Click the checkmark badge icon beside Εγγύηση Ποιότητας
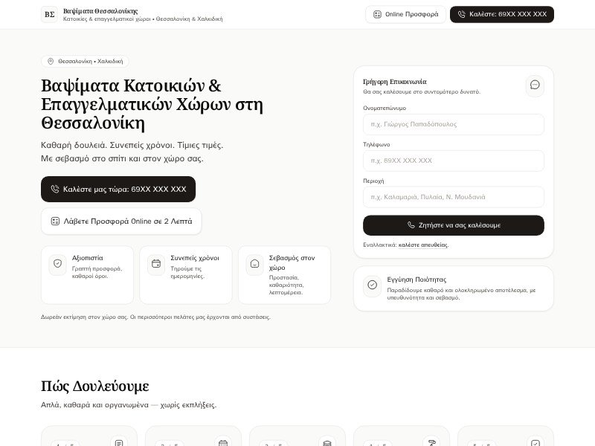Image resolution: width=595 pixels, height=446 pixels. pyautogui.click(x=372, y=285)
